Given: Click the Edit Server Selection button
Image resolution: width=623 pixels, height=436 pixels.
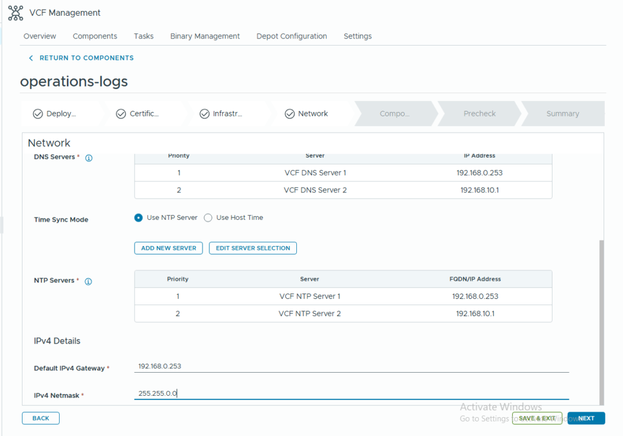Looking at the screenshot, I should point(252,248).
